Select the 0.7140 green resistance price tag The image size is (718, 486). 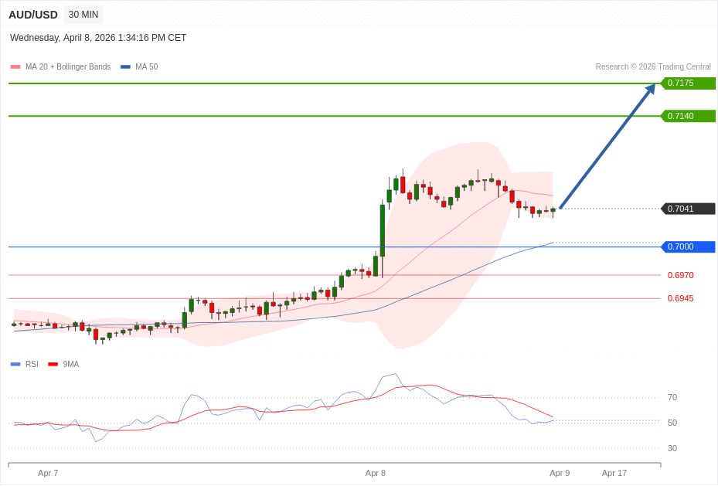point(687,116)
